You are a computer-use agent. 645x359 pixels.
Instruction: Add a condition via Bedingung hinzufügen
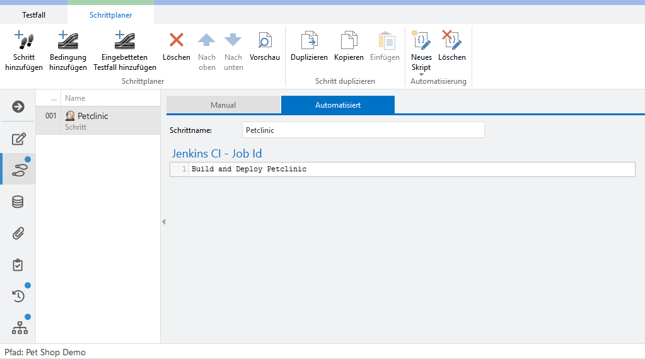point(68,41)
